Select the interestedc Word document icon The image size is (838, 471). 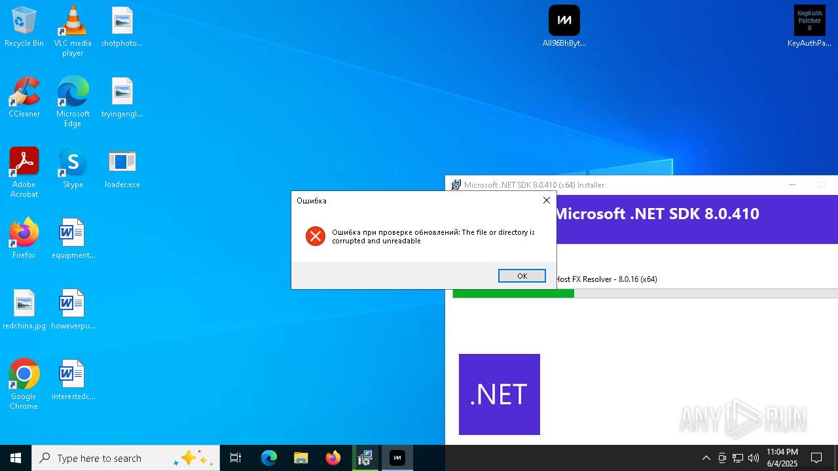[x=73, y=381]
